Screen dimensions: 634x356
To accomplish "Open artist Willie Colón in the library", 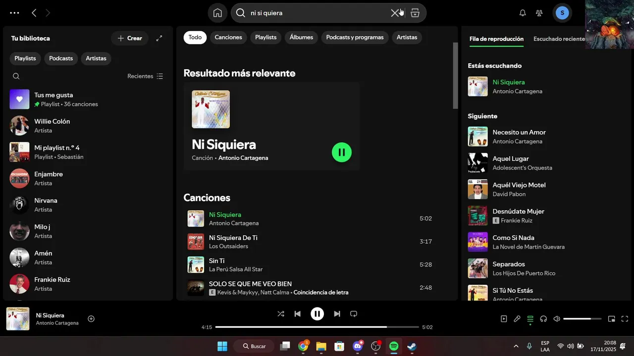I will [87, 126].
